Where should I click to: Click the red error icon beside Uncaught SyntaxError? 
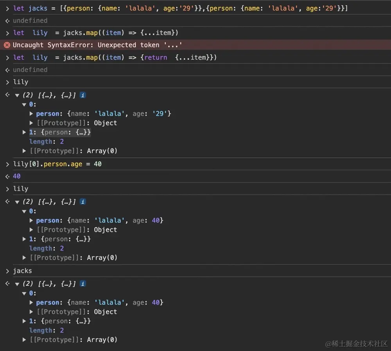(7, 45)
